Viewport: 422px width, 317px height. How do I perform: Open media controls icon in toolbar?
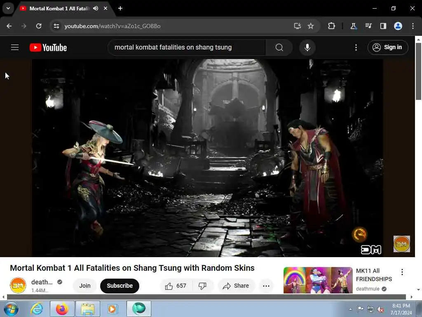click(x=368, y=26)
